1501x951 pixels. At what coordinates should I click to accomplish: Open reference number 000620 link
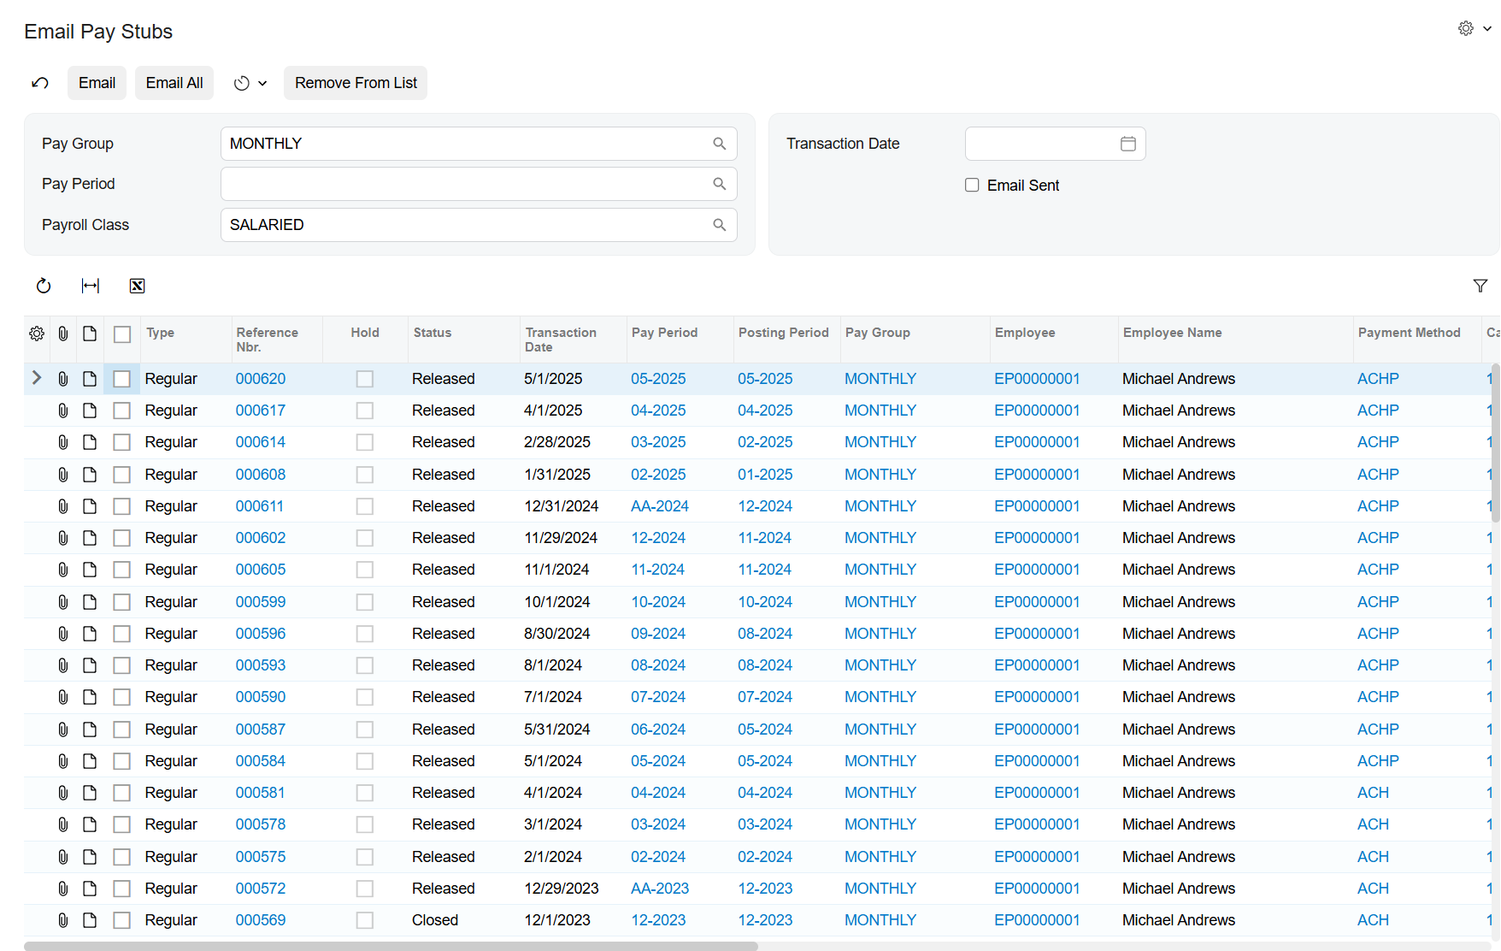[x=260, y=378]
